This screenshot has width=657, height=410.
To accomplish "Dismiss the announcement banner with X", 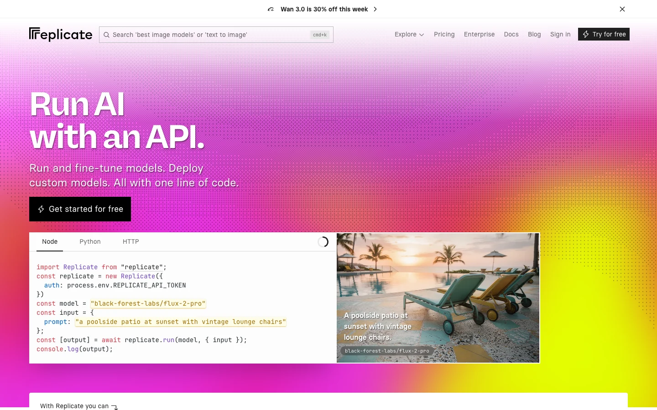I will 622,9.
